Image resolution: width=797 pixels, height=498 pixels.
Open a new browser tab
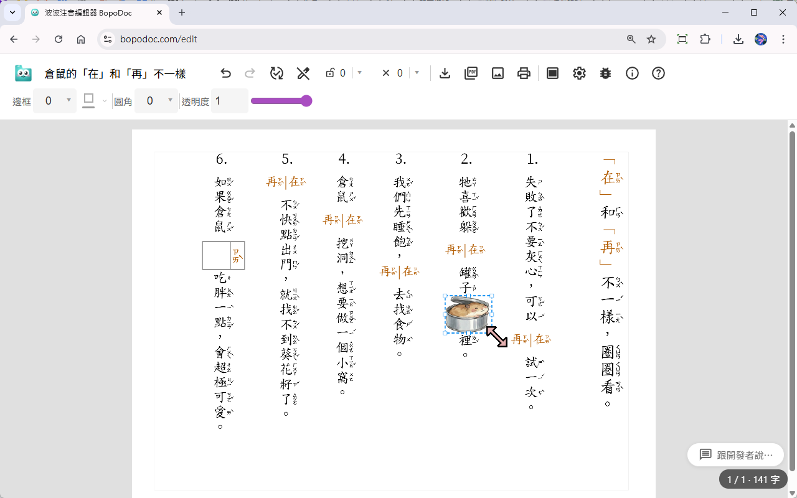click(181, 12)
